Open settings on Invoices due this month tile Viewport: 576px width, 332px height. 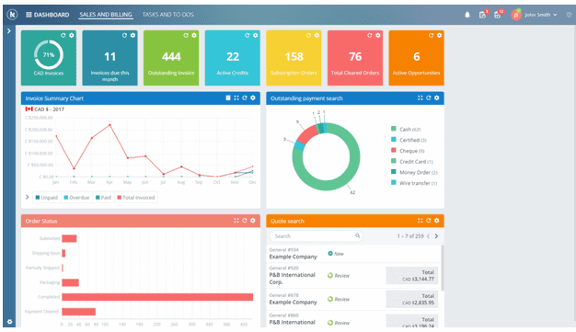point(132,35)
